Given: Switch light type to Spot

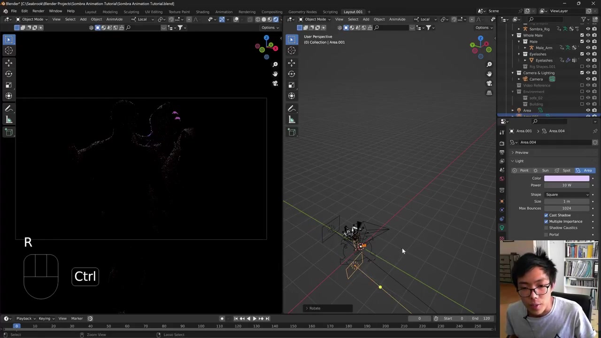Looking at the screenshot, I should click(x=563, y=170).
